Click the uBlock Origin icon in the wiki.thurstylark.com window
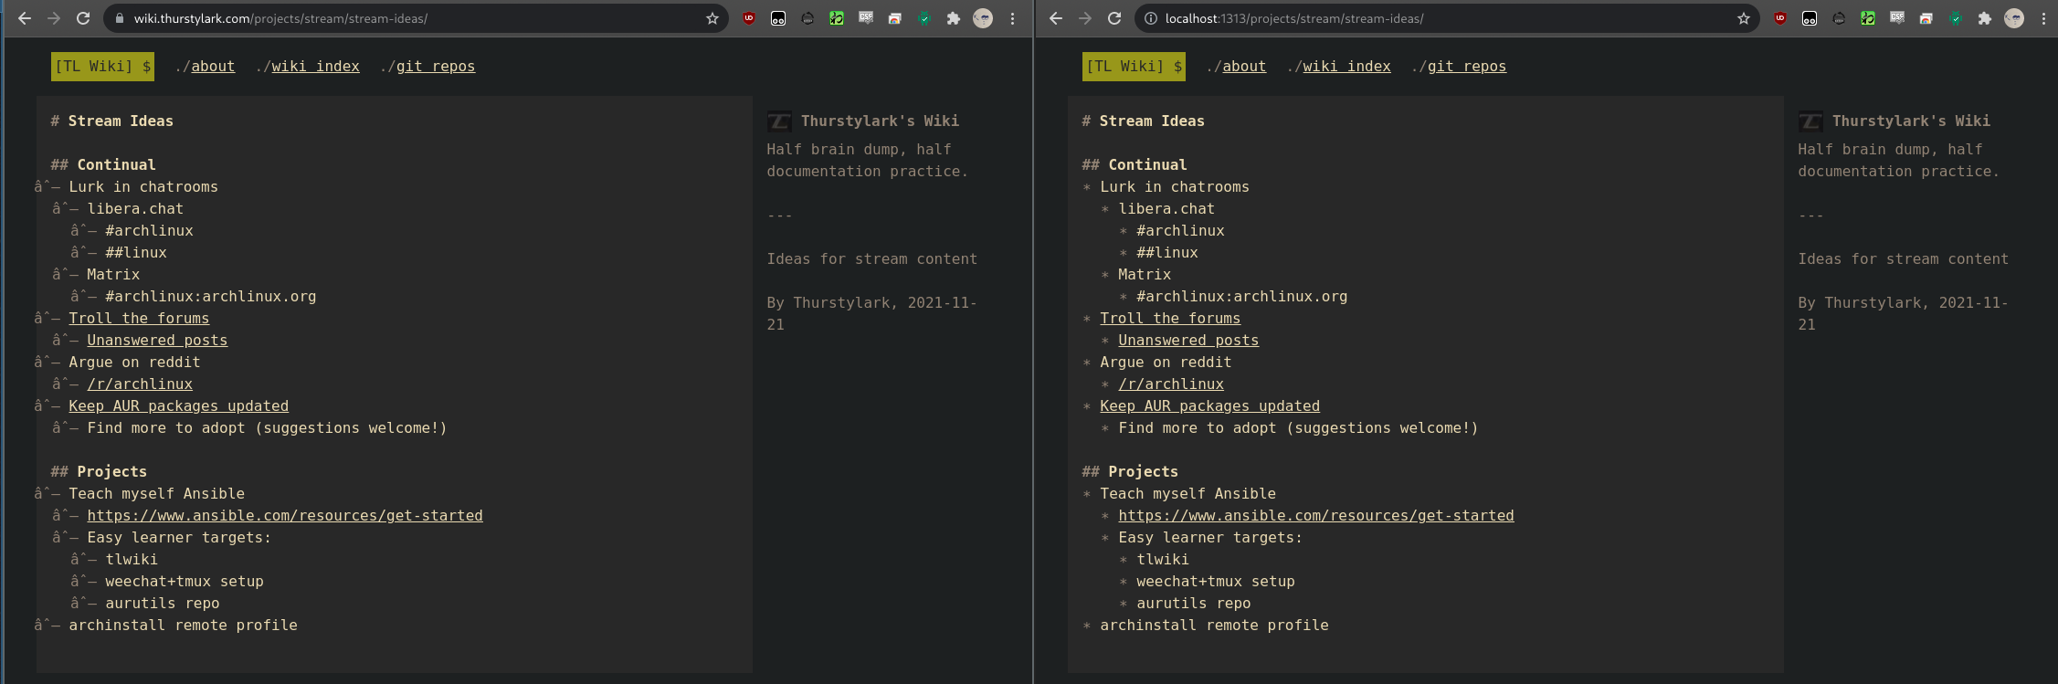The width and height of the screenshot is (2058, 684). tap(749, 18)
